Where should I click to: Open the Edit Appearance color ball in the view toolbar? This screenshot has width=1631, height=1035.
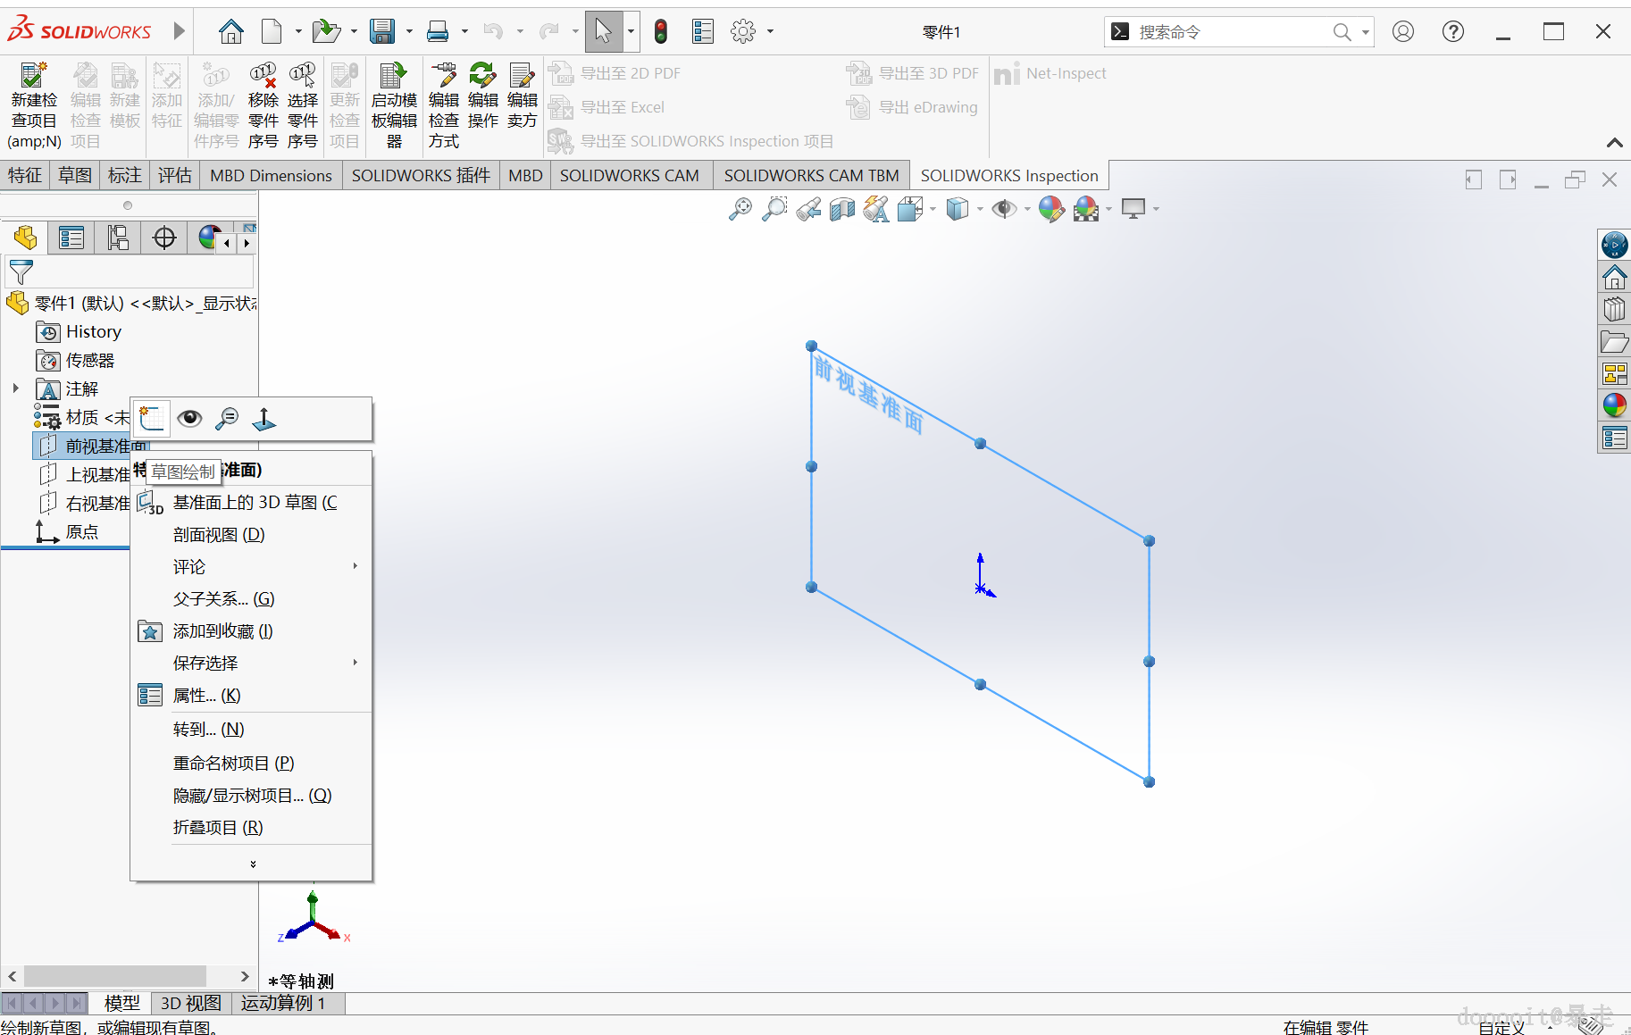pos(1051,209)
